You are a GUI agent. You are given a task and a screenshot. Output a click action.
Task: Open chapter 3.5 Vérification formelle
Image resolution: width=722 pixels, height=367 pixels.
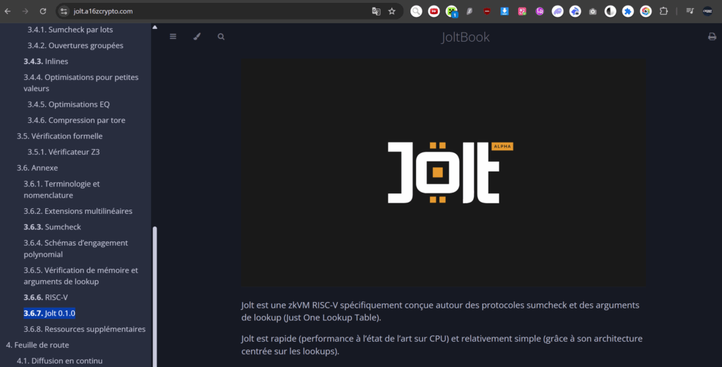(x=59, y=136)
